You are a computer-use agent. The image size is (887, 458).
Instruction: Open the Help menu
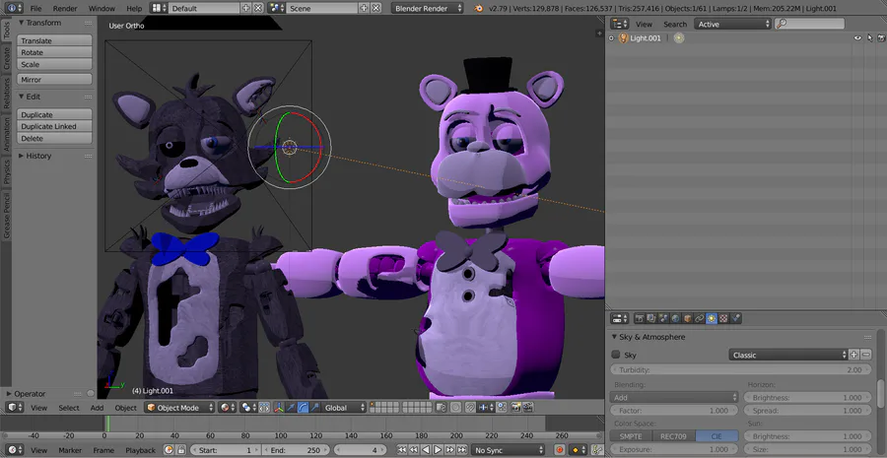click(x=134, y=9)
